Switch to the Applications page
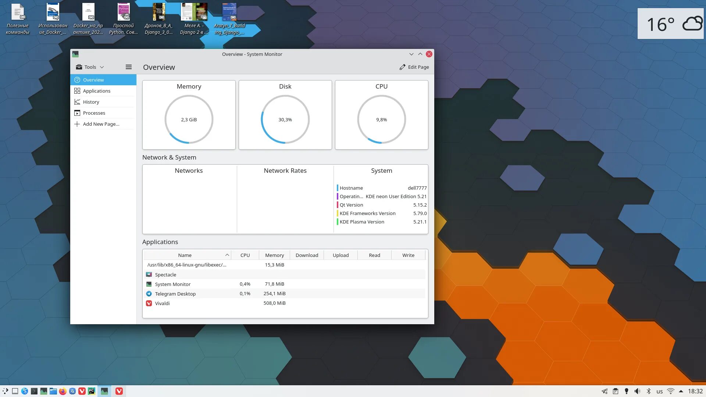The width and height of the screenshot is (706, 397). [97, 91]
